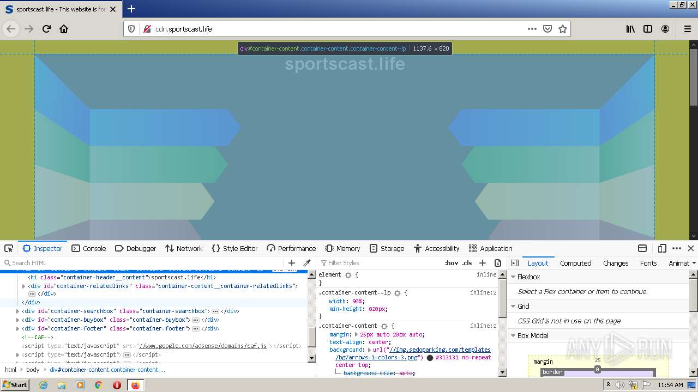Toggle the :hov pseudo-class panel

click(x=452, y=263)
